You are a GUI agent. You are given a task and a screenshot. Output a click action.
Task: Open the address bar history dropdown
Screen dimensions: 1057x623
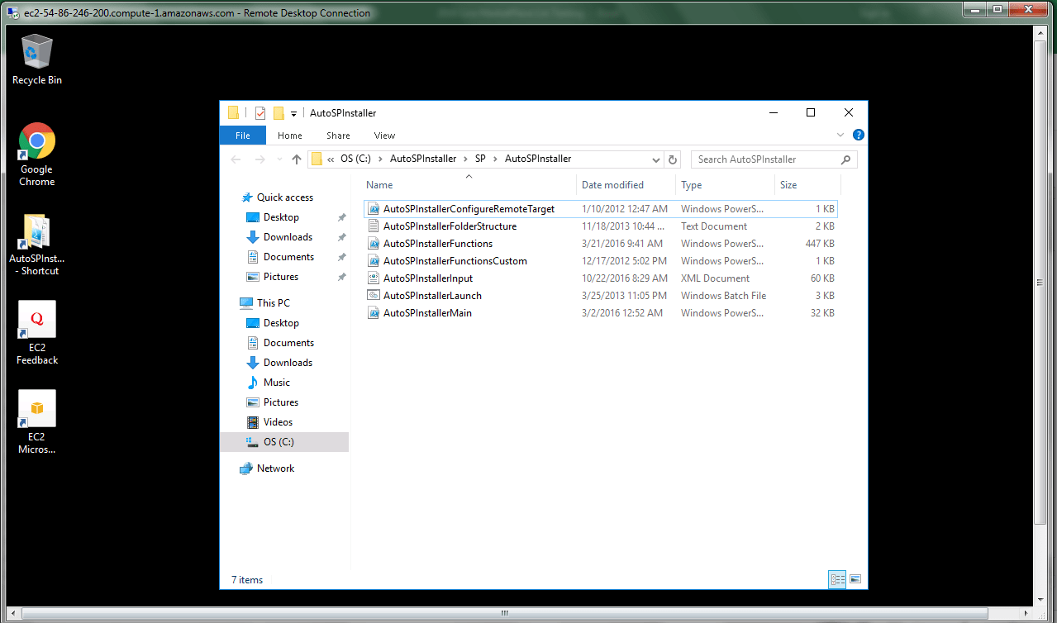click(x=656, y=159)
